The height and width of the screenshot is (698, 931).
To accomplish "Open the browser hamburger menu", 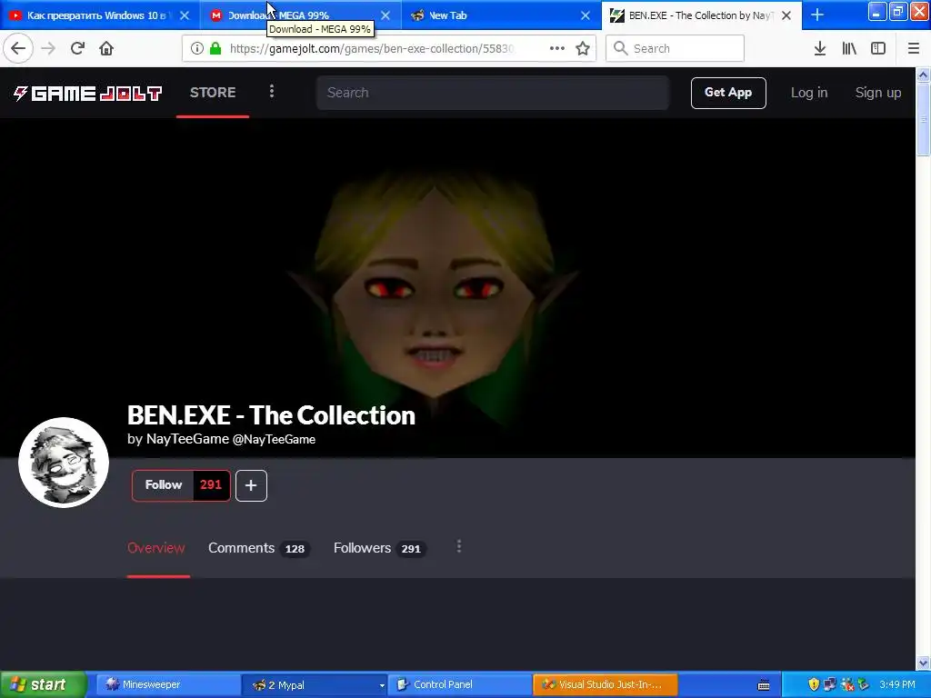I will 913,49.
